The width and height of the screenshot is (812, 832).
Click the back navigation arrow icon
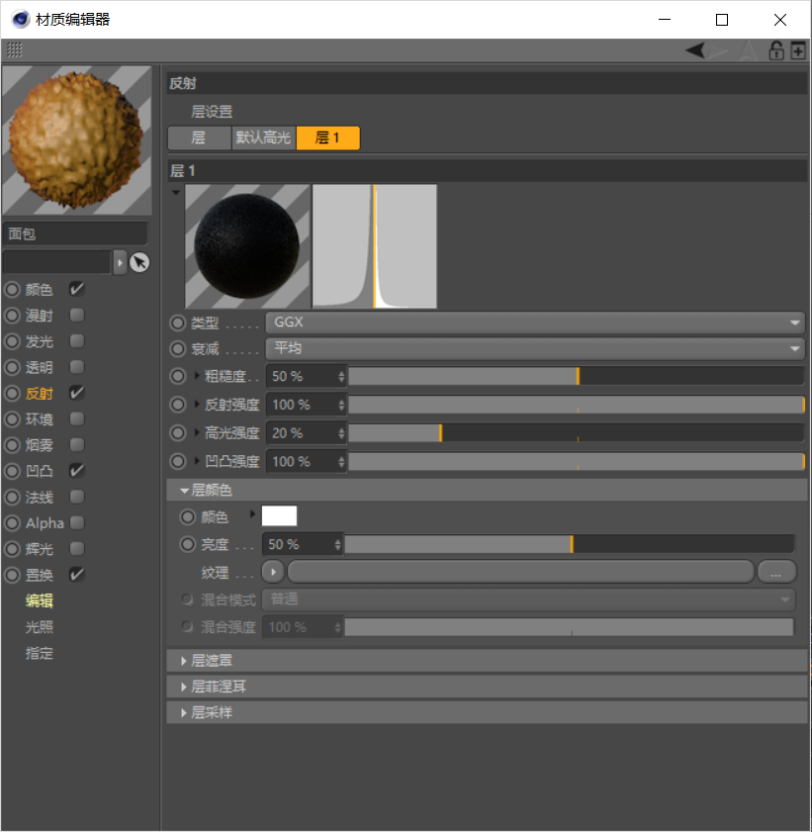point(696,50)
